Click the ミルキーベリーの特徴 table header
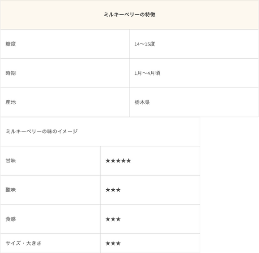Viewport: 259px width, 253px height. pyautogui.click(x=129, y=15)
